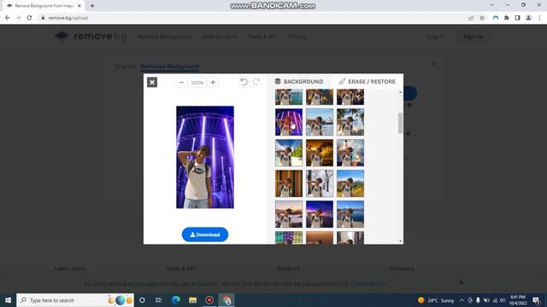Open the Removed Background tab behind dialog
Screen dimensions: 547x307
tap(169, 67)
